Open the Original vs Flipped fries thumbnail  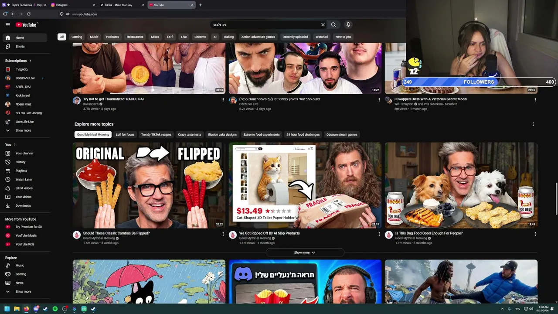(x=149, y=185)
